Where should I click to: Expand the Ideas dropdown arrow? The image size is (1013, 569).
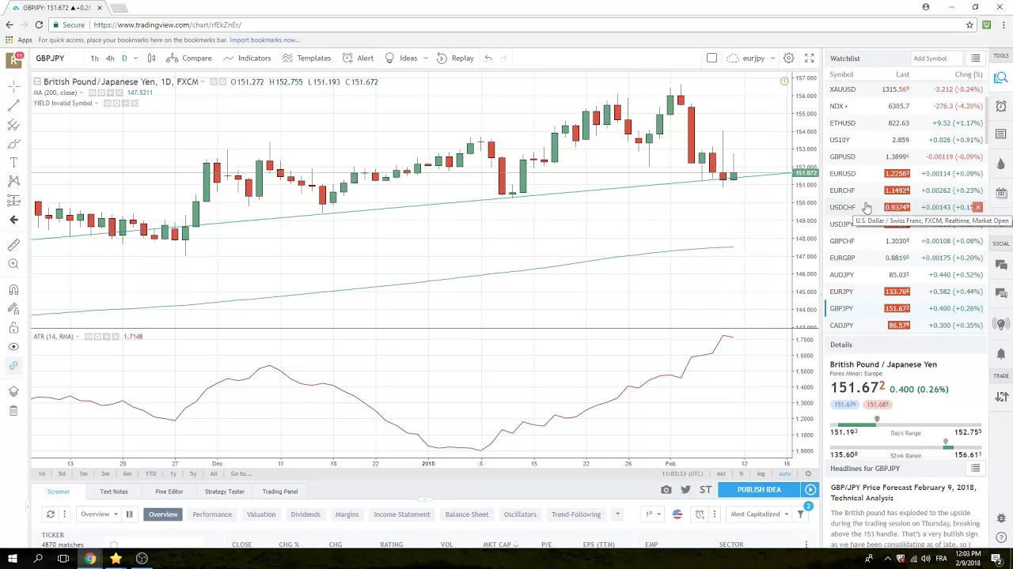point(426,58)
